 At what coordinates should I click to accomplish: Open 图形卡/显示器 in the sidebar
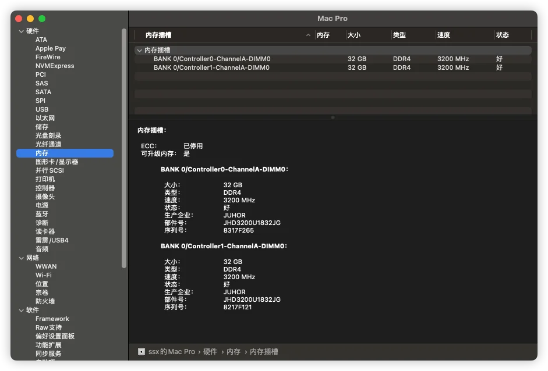tap(56, 162)
